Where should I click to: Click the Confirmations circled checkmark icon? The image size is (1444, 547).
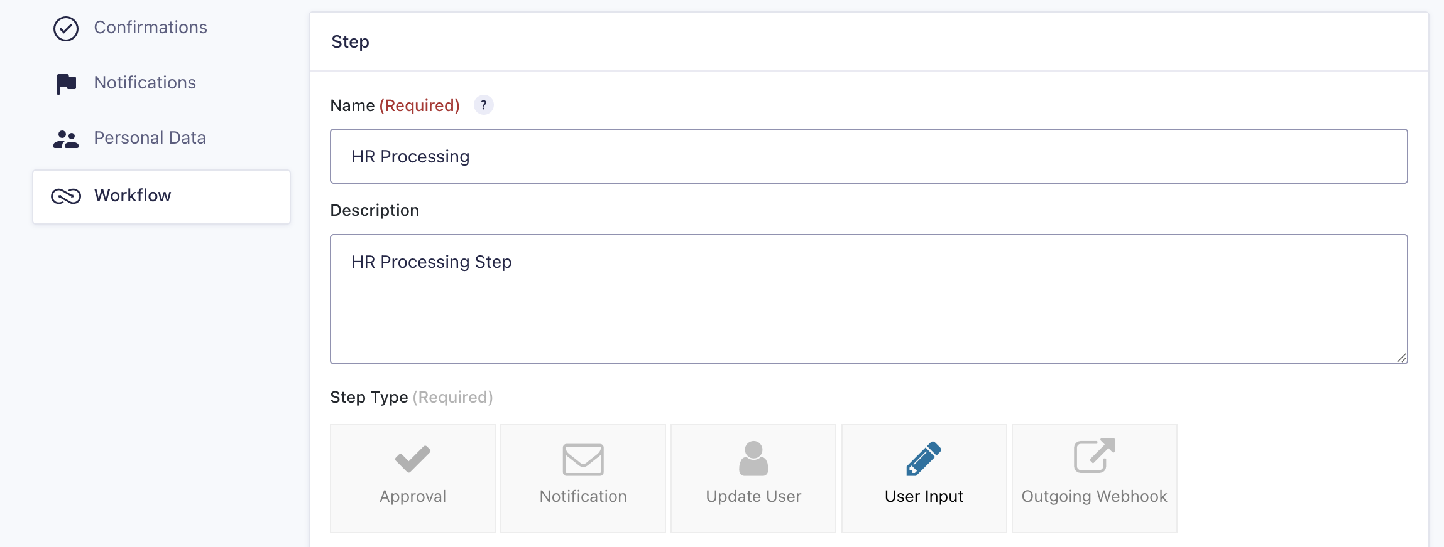[x=66, y=29]
